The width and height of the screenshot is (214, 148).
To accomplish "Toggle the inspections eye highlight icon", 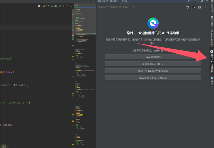I will (39, 6).
